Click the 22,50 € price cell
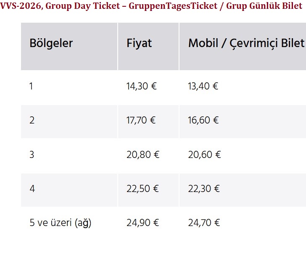The width and height of the screenshot is (306, 263). [142, 189]
